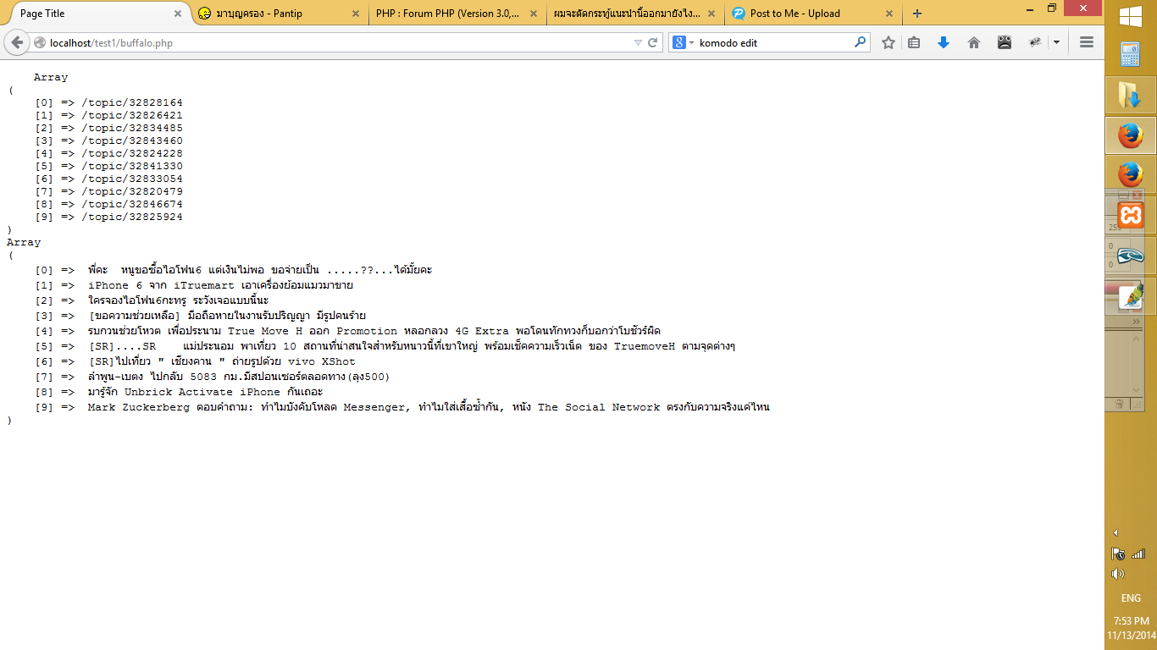Click the text /topic/32820479
This screenshot has height=650, width=1157.
[132, 191]
